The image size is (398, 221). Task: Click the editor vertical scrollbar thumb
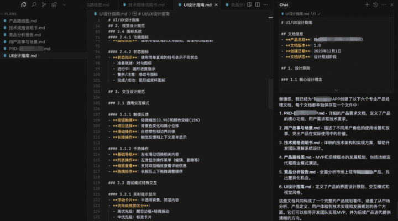point(270,94)
